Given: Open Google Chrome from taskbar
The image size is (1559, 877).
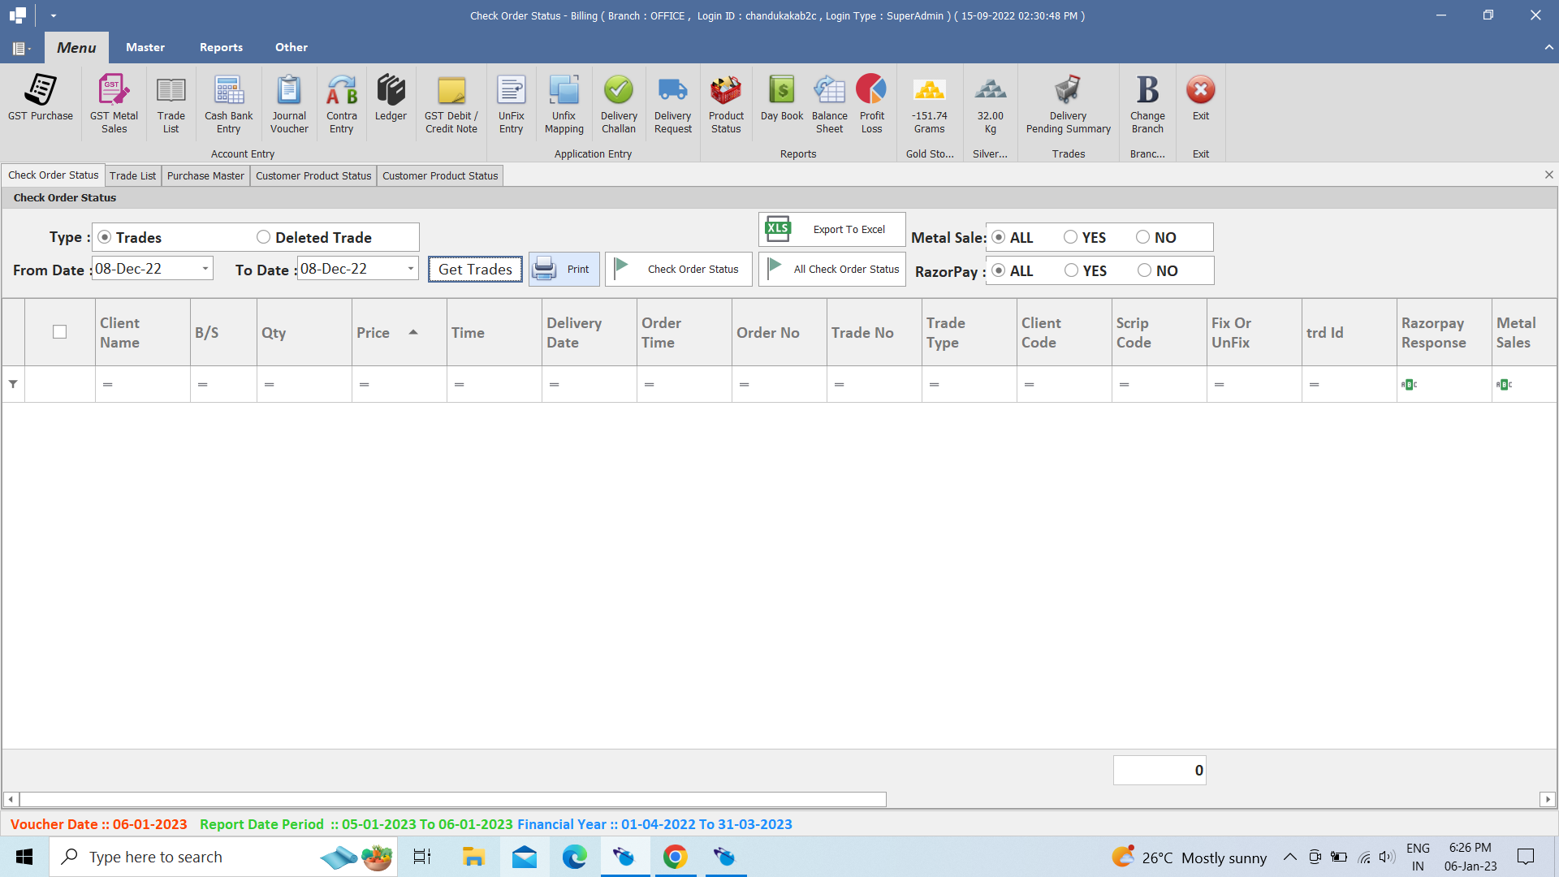Looking at the screenshot, I should (x=676, y=857).
